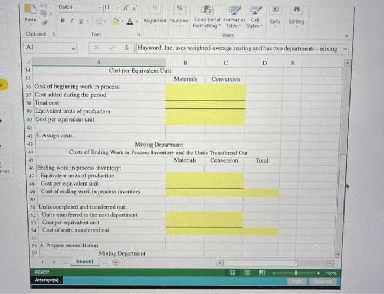Image resolution: width=384 pixels, height=294 pixels.
Task: Click the Show Me button
Action: click(323, 281)
